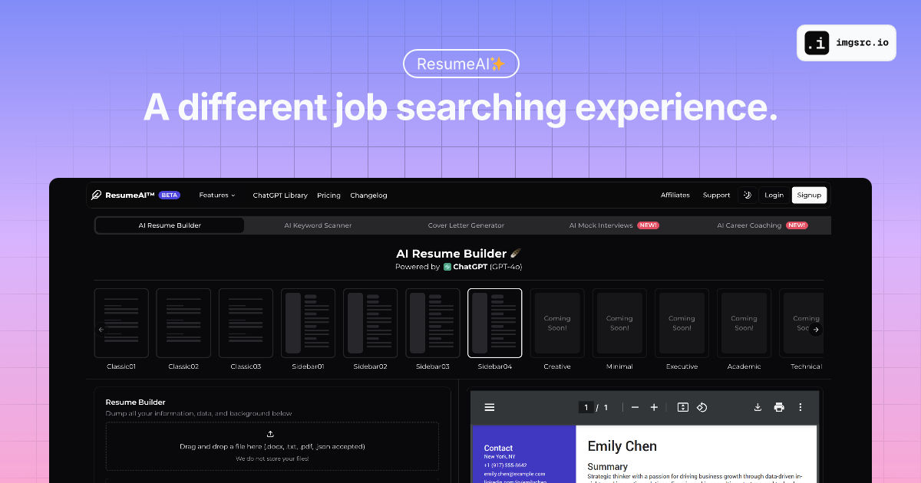Open the preview's three-dot options menu
Screen dimensions: 921x483
point(801,407)
